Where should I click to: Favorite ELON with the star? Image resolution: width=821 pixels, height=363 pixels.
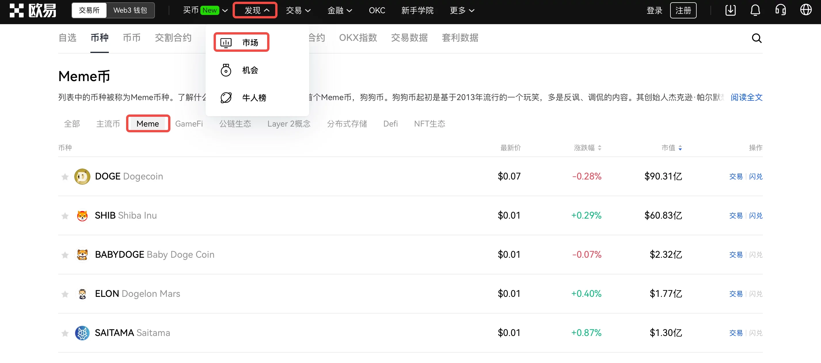tap(65, 294)
